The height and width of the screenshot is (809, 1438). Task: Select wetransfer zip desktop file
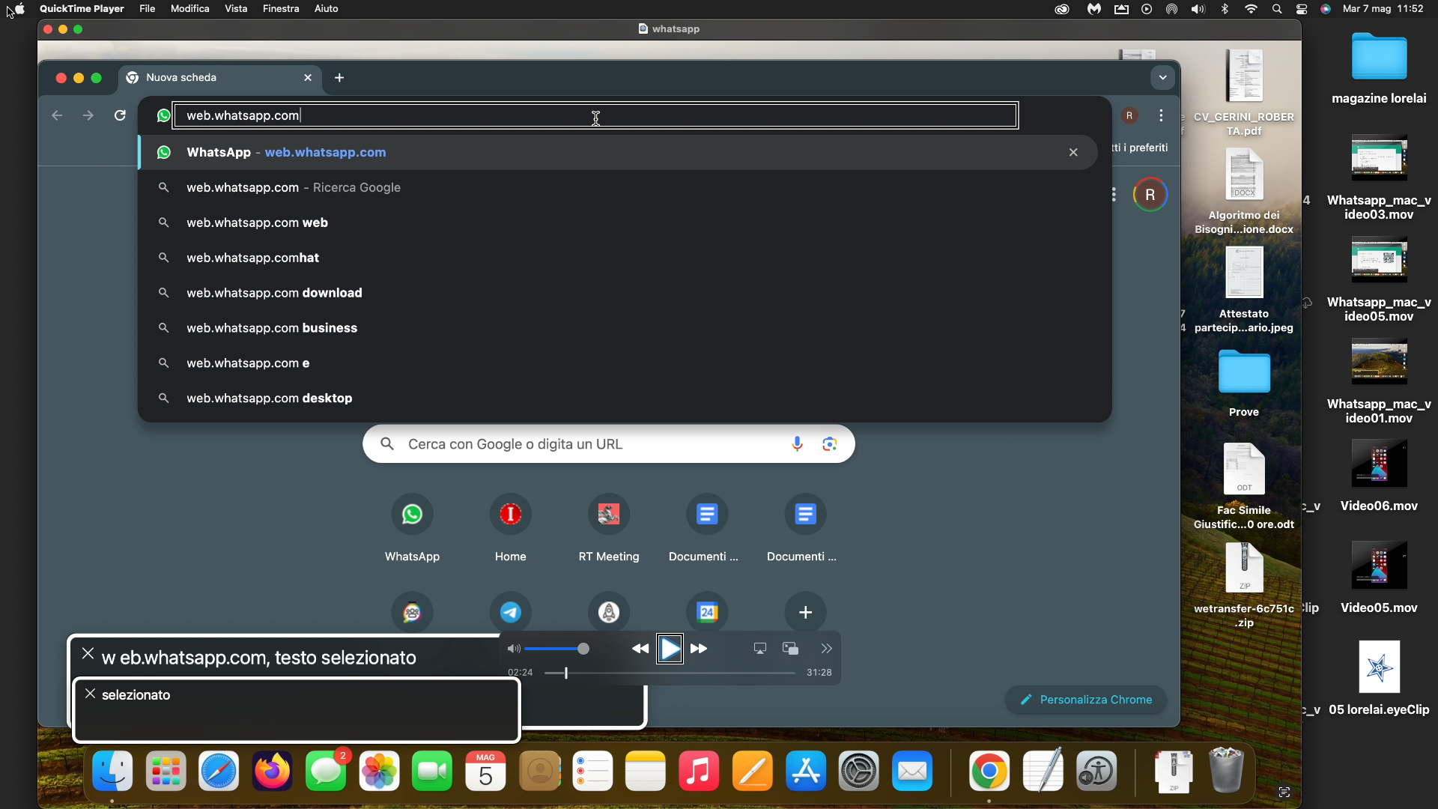tap(1244, 585)
